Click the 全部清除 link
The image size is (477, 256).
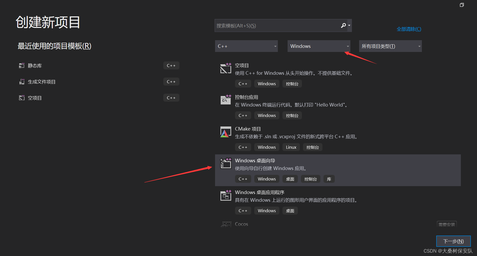(409, 29)
